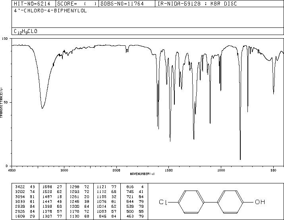Click the 1500 label on the wavenumber axis
This screenshot has height=220, width=284.
coord(169,170)
